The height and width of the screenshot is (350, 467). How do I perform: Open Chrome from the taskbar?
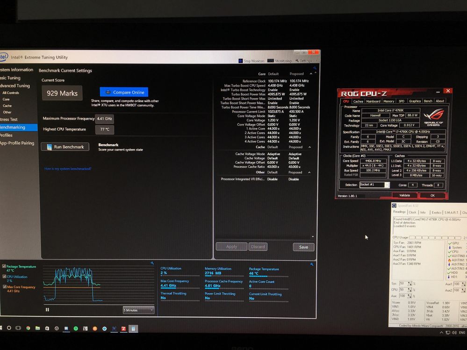(x=28, y=329)
